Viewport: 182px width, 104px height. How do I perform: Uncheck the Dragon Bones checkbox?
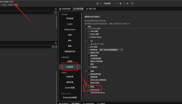89,37
